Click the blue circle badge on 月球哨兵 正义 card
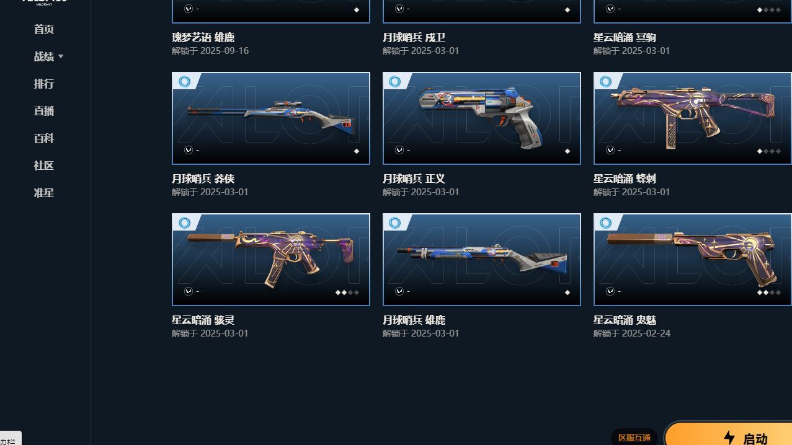This screenshot has width=792, height=445. 395,82
